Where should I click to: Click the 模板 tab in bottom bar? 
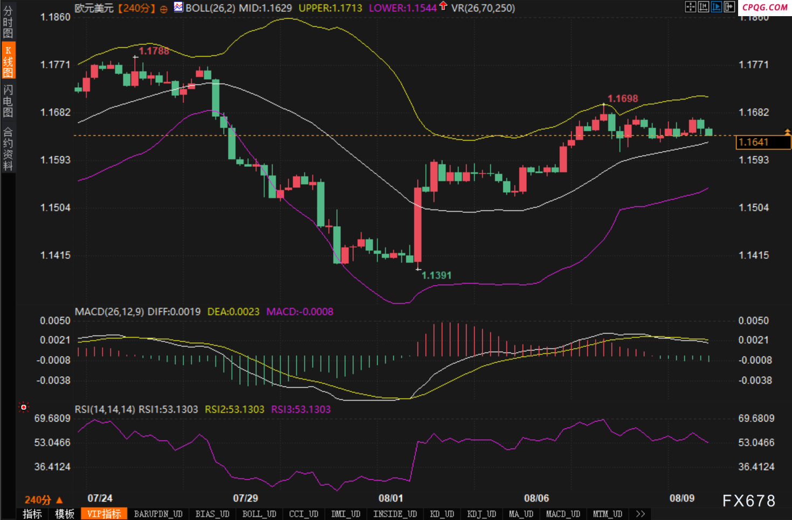(65, 514)
